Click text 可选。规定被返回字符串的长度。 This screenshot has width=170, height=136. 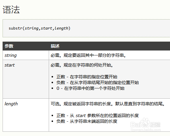coord(82,104)
